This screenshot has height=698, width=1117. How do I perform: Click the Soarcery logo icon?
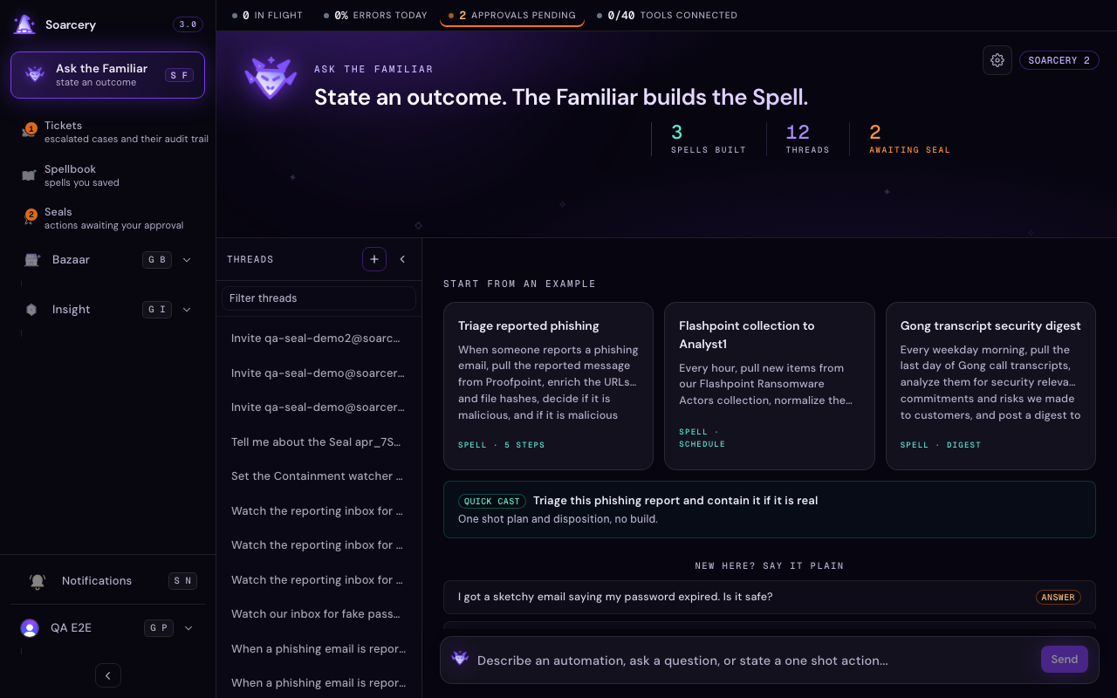[x=24, y=24]
